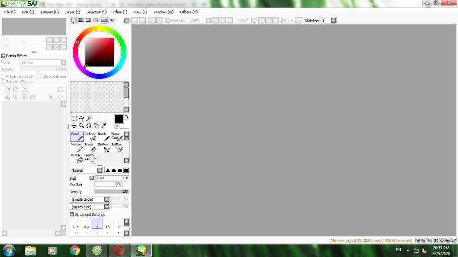Open the File menu

(10, 12)
